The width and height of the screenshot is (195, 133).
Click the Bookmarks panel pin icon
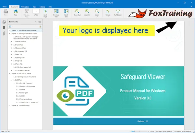[40, 22]
